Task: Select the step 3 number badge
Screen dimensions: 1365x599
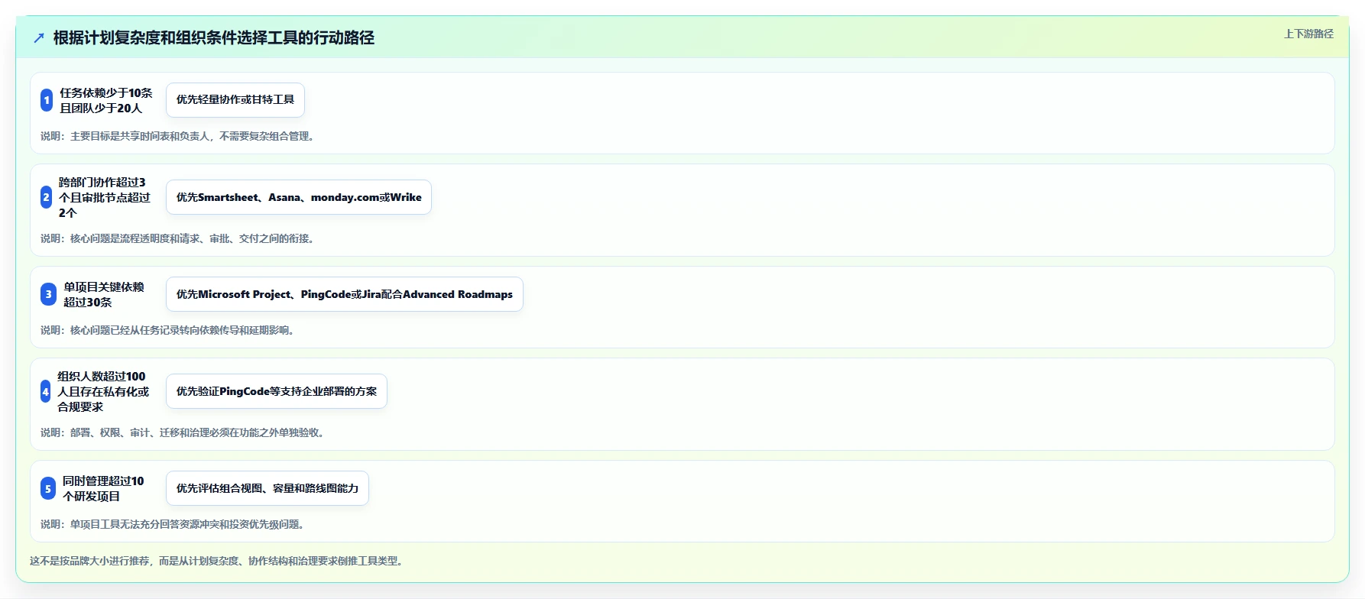Action: tap(48, 294)
